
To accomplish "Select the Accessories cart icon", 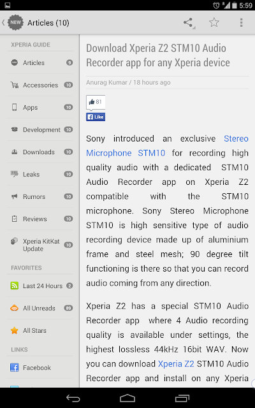I will 15,85.
